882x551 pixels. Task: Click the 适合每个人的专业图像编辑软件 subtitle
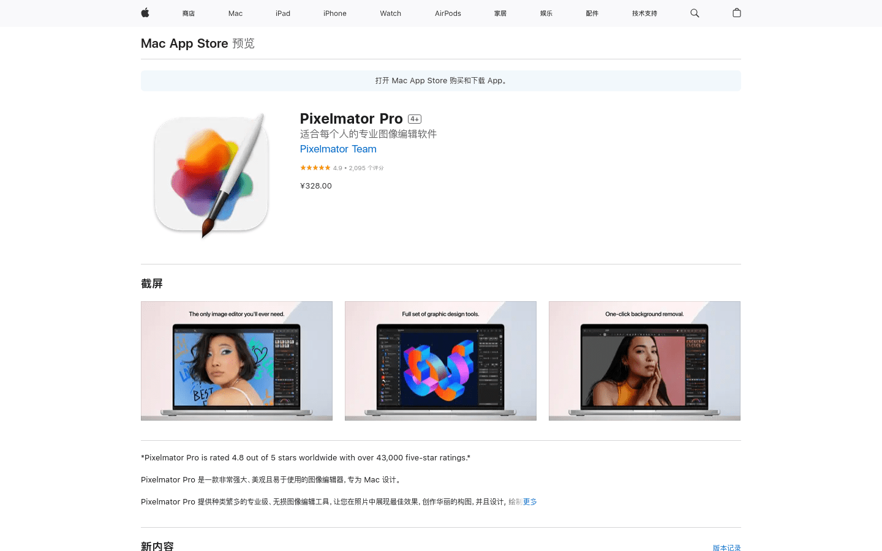coord(368,134)
